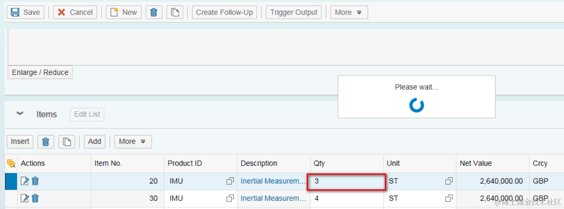The image size is (564, 209).
Task: Open the top toolbar More dropdown
Action: tap(349, 12)
